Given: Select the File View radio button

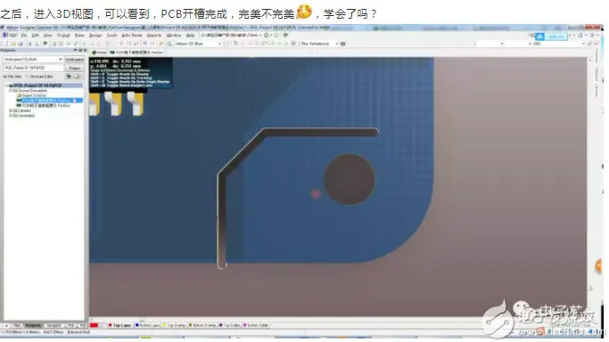Looking at the screenshot, I should point(5,77).
